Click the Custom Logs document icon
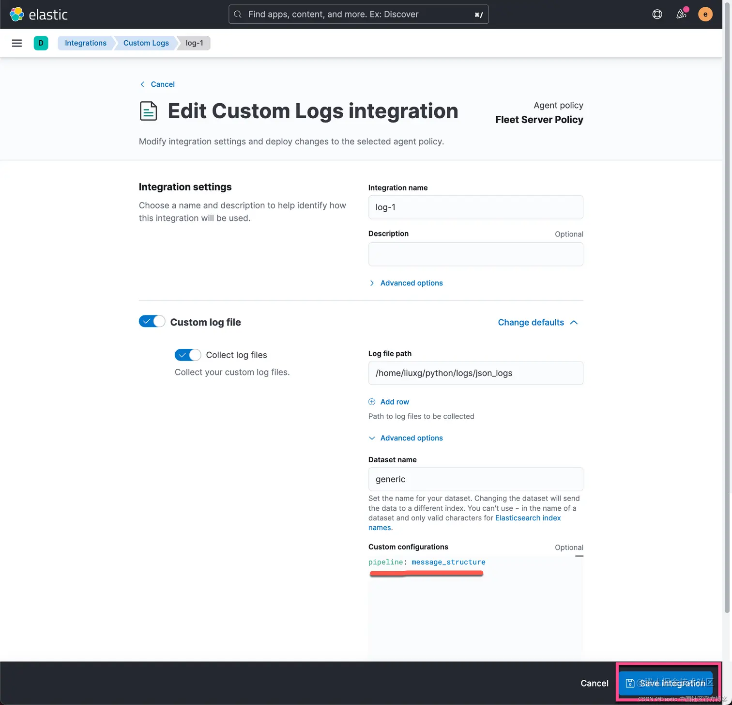This screenshot has width=732, height=705. [x=148, y=111]
